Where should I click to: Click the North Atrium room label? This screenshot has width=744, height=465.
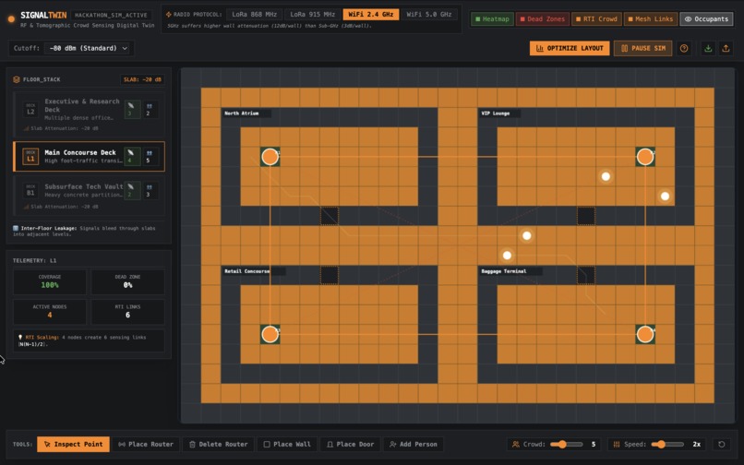[242, 113]
